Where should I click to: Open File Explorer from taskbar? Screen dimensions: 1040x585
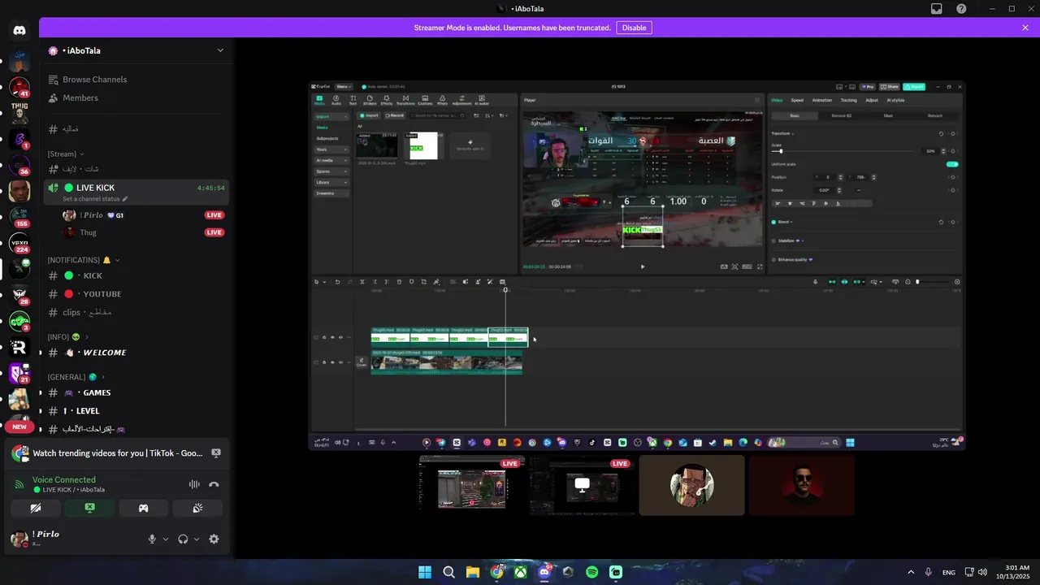click(x=473, y=572)
